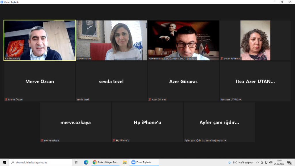Select gokcen turan's video tile

click(111, 40)
